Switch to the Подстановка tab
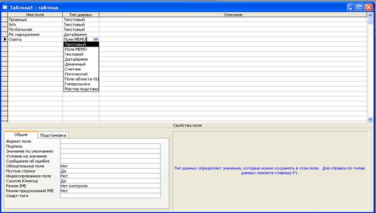 [53, 135]
